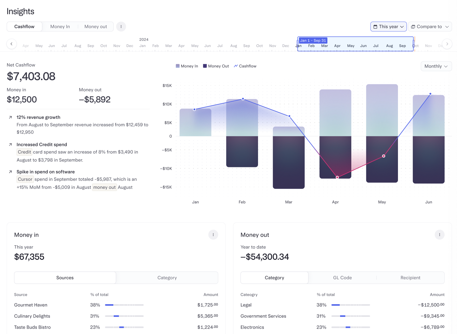Click the arrow icon next to 12% revenue growth
Screen dimensions: 457x334
[10, 117]
